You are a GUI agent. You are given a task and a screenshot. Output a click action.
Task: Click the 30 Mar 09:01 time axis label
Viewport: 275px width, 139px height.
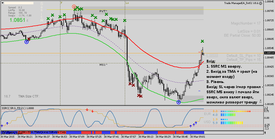(x=198, y=137)
